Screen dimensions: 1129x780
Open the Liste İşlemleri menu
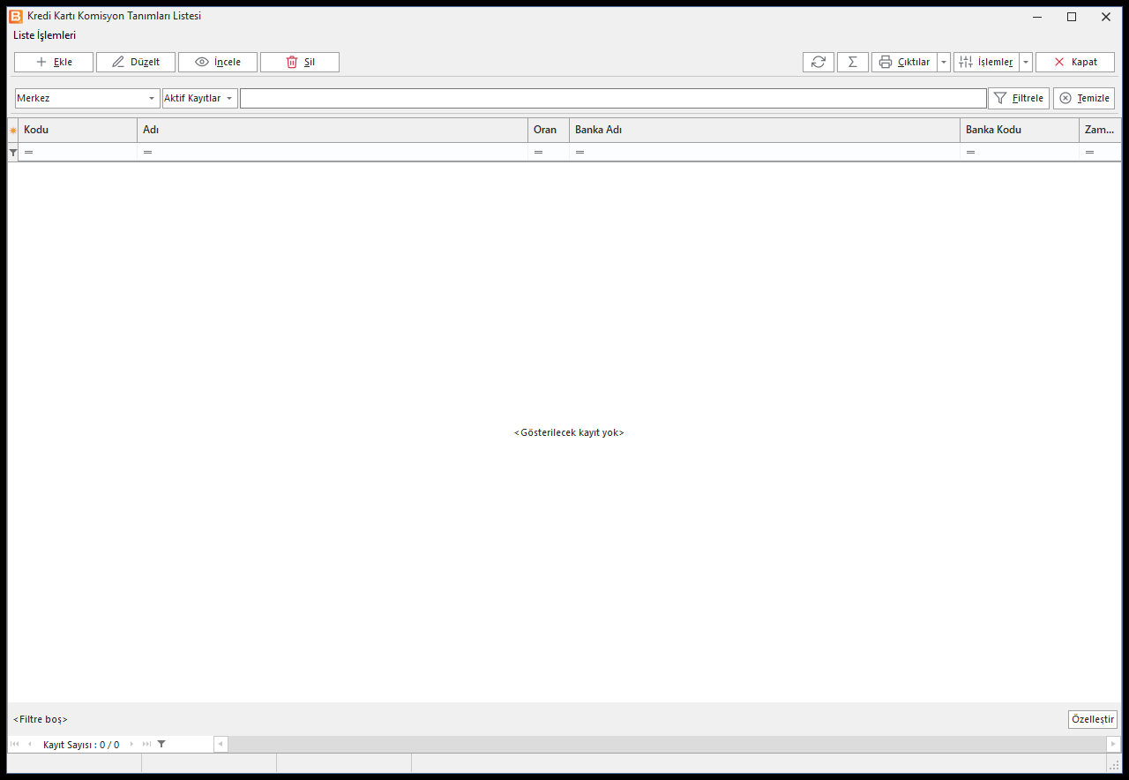45,35
